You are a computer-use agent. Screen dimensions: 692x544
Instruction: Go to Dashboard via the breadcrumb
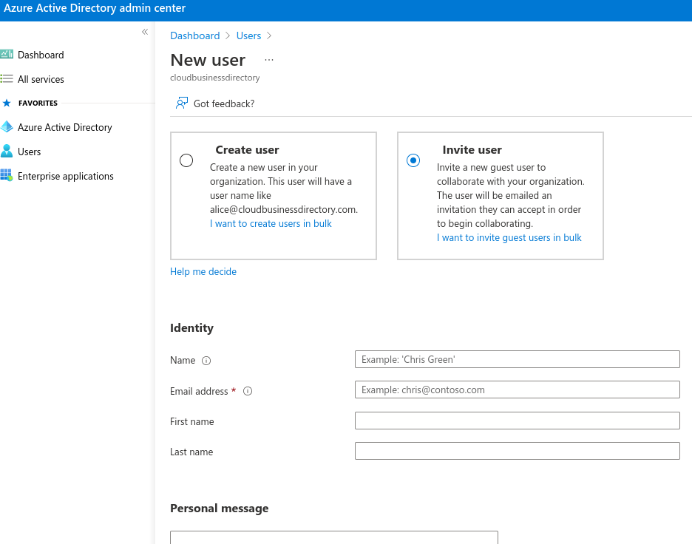195,35
